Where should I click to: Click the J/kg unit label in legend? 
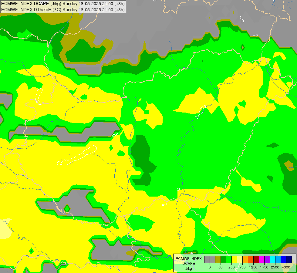point(189,268)
